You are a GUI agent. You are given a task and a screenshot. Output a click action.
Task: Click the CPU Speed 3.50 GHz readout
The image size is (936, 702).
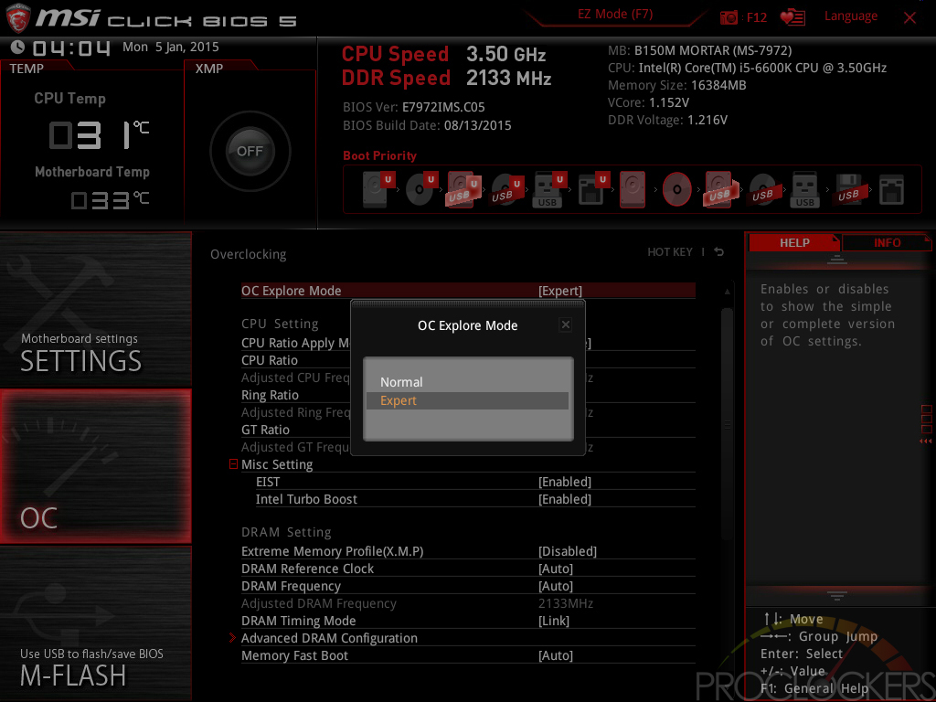pyautogui.click(x=443, y=54)
